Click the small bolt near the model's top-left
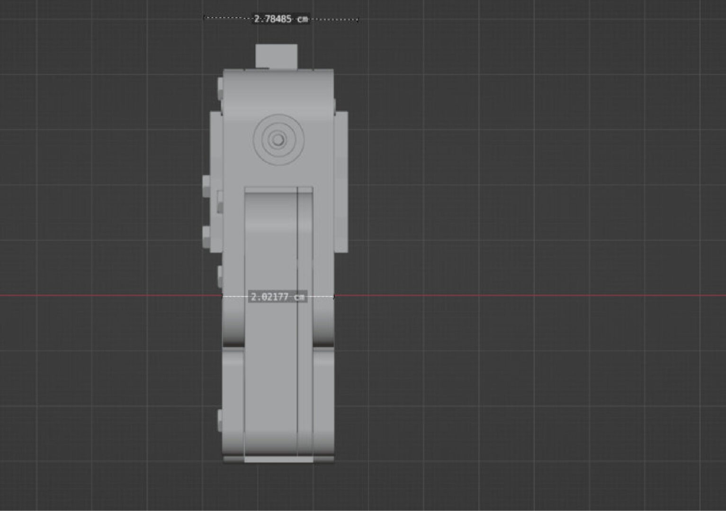 point(220,88)
